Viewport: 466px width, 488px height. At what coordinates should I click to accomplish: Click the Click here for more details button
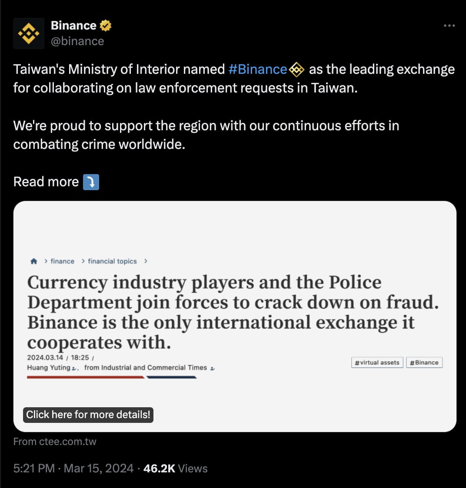pyautogui.click(x=88, y=415)
